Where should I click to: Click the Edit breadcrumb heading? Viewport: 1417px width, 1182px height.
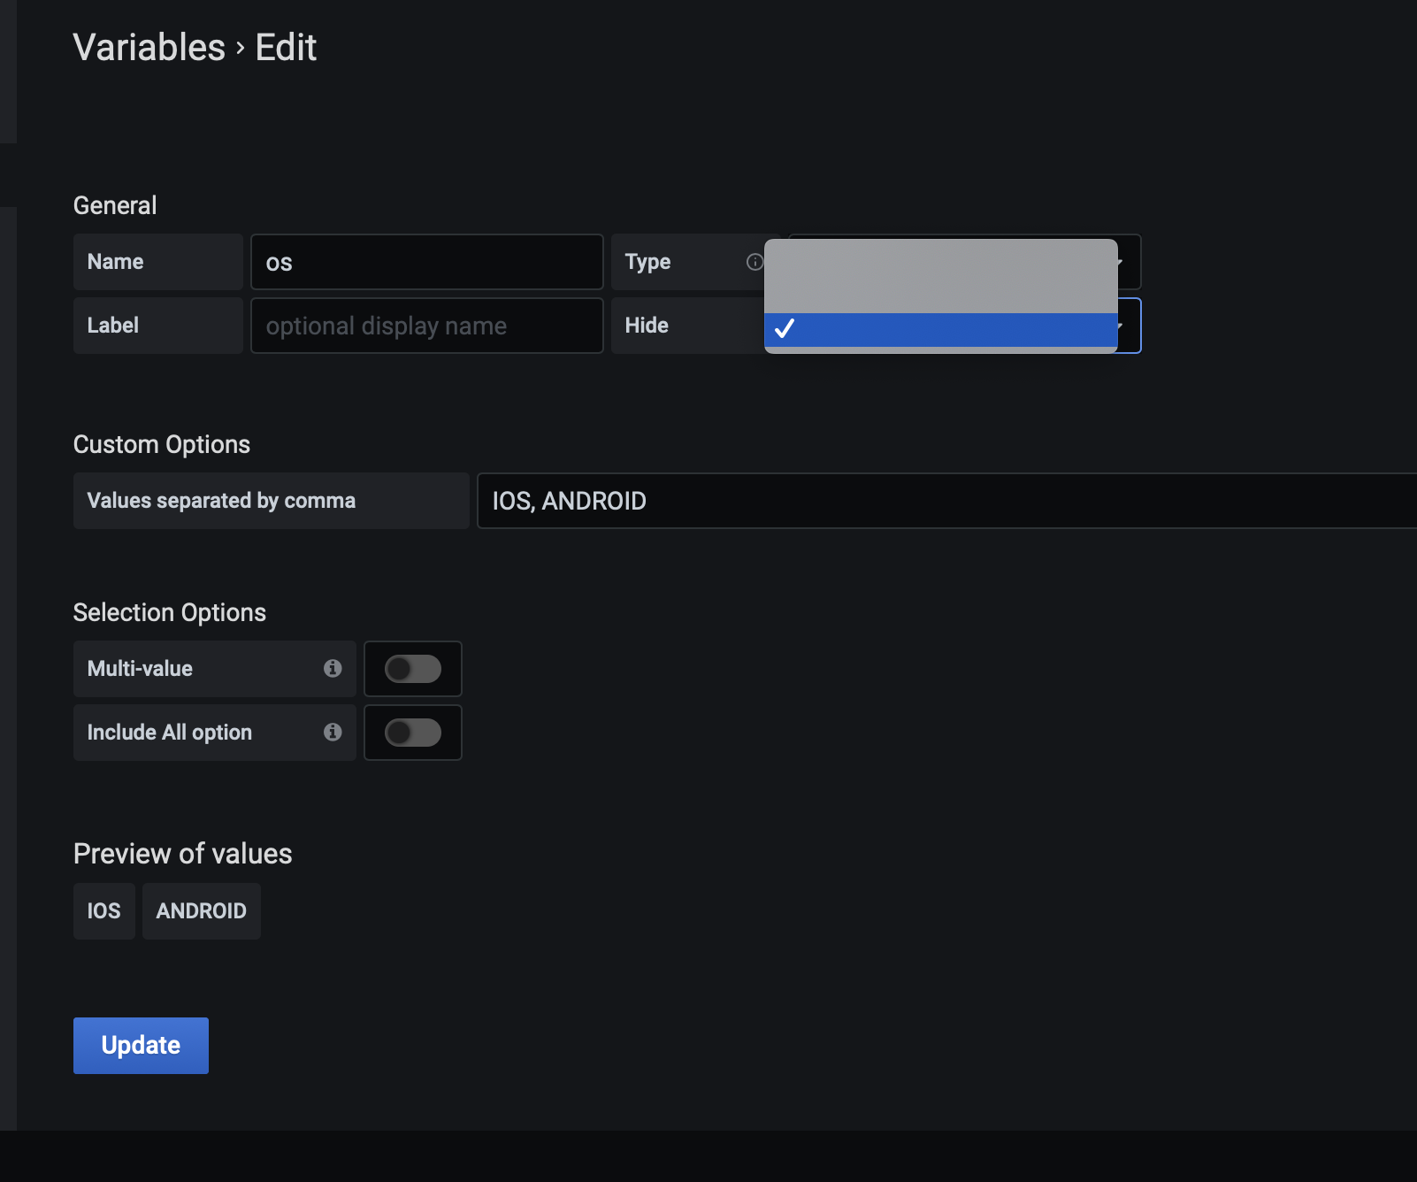[285, 47]
